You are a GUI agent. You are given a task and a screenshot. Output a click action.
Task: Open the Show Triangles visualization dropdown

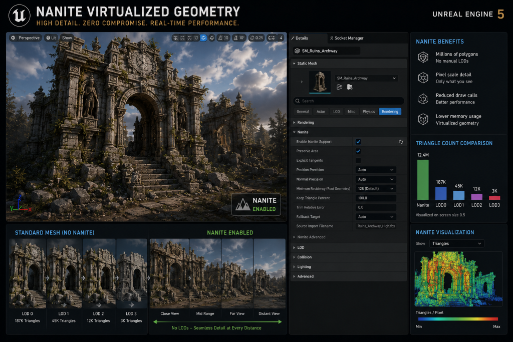coord(456,243)
